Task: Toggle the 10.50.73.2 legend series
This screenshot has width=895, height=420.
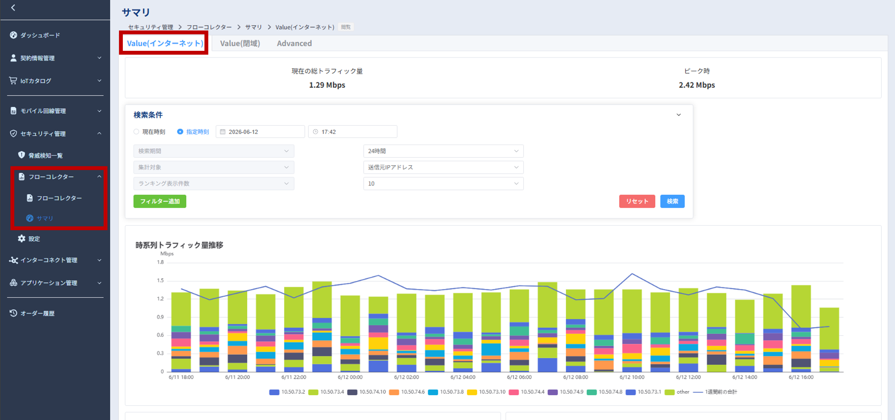Action: (287, 392)
